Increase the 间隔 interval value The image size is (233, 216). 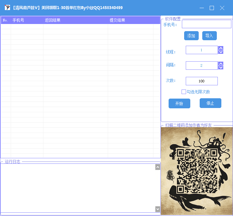point(221,64)
